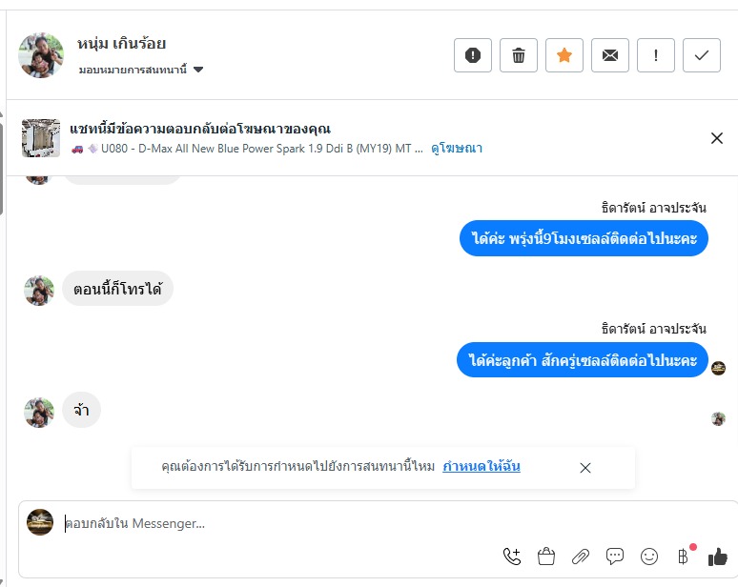Click the 'กำหนดให้ฉัน' assign to me link
The image size is (738, 587).
[482, 467]
